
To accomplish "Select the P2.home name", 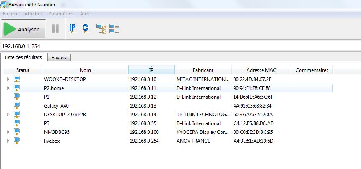I will pos(54,88).
